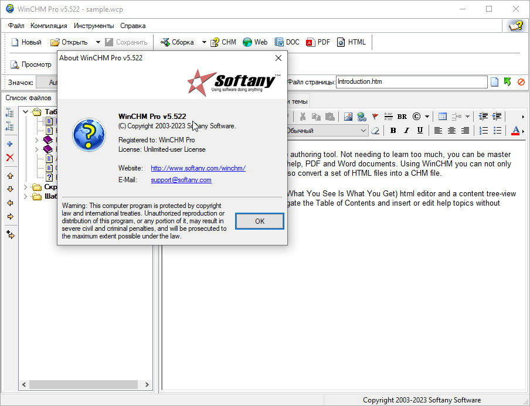Insert copyright symbol icon
The image size is (530, 406).
[x=416, y=117]
